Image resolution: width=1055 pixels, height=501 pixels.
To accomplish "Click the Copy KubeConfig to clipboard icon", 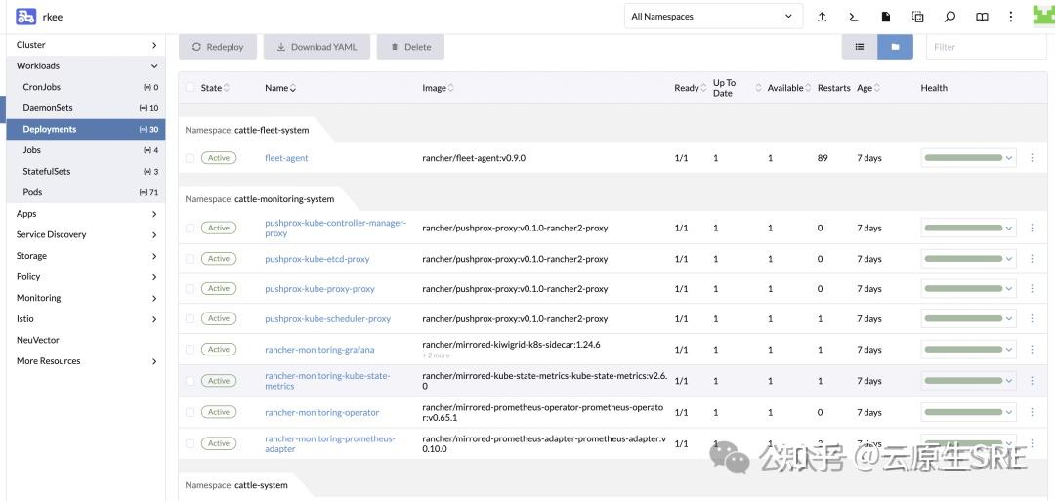I will 917,17.
